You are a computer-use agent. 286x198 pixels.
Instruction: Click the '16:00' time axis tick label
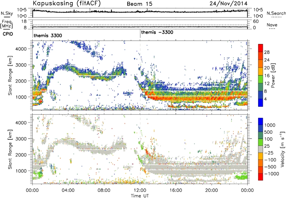point(176,190)
